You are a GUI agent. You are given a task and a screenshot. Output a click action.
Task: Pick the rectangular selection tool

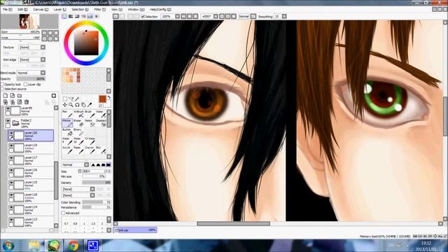point(65,99)
